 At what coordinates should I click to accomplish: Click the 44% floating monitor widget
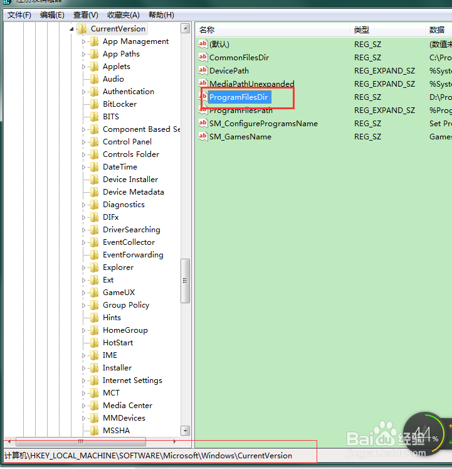tap(424, 433)
